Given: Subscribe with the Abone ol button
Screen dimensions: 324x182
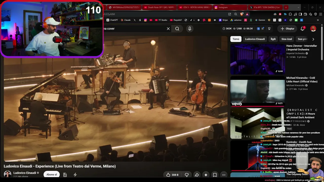Looking at the screenshot, I should pyautogui.click(x=52, y=174).
